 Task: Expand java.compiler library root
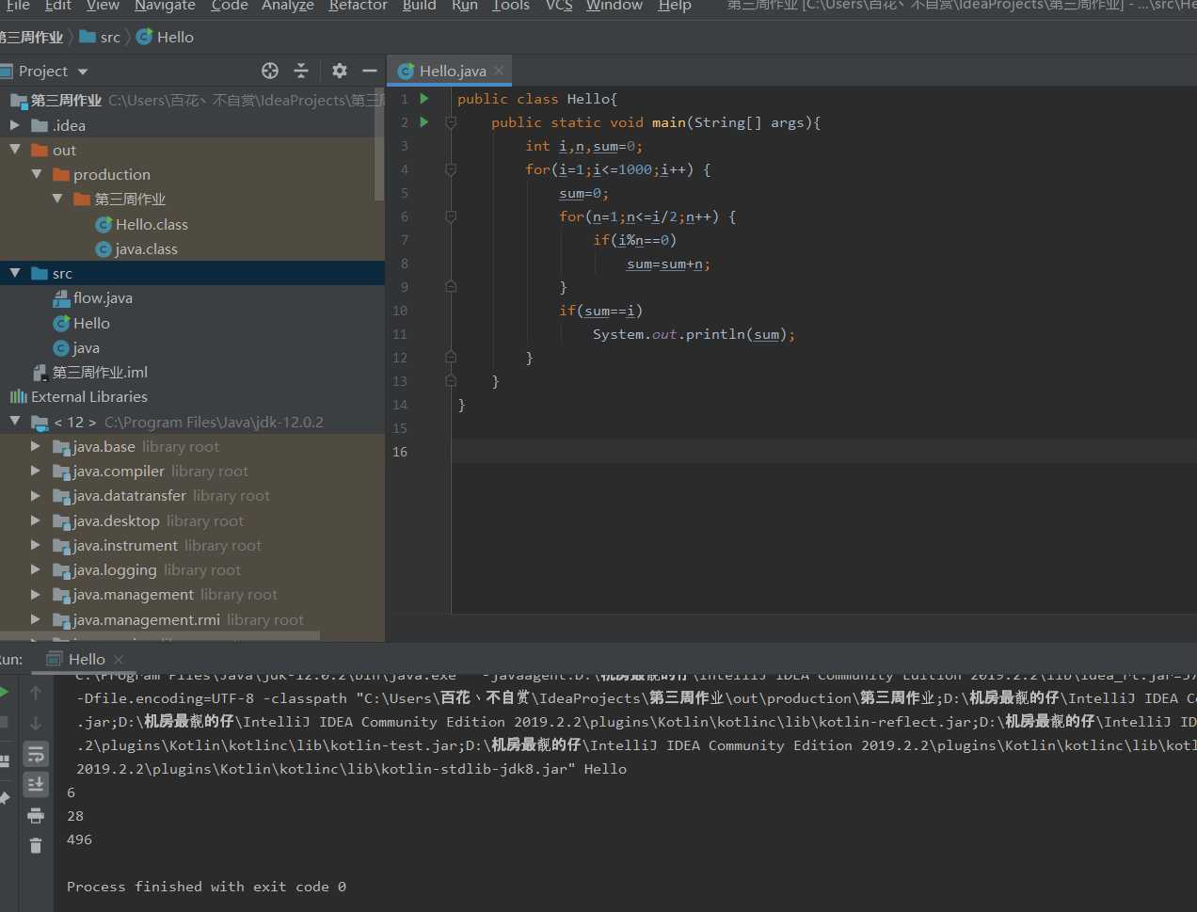click(x=36, y=471)
